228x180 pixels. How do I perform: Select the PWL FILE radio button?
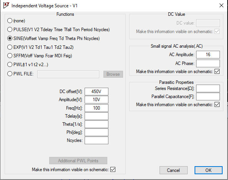click(10, 74)
